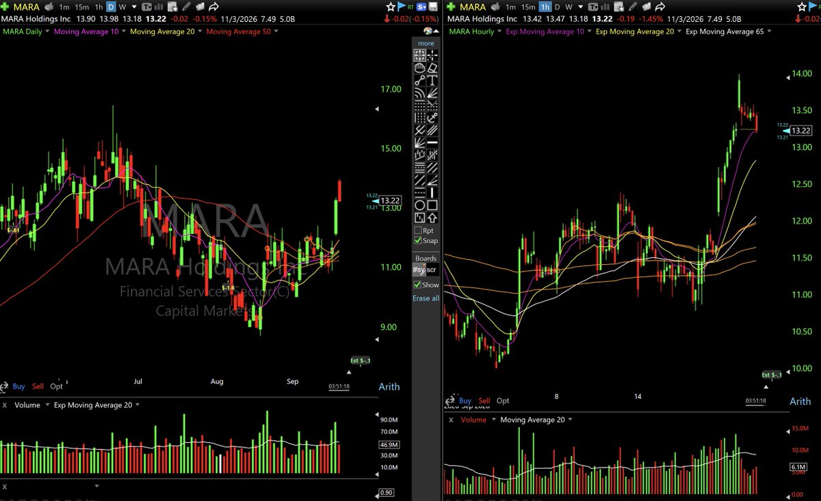Screen dimensions: 821x501
Task: Click the favorite star icon in right chart
Action: click(801, 7)
